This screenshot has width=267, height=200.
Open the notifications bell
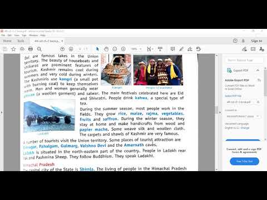pos(243,41)
